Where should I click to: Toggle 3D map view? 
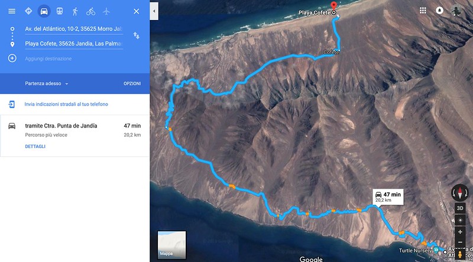(x=460, y=208)
